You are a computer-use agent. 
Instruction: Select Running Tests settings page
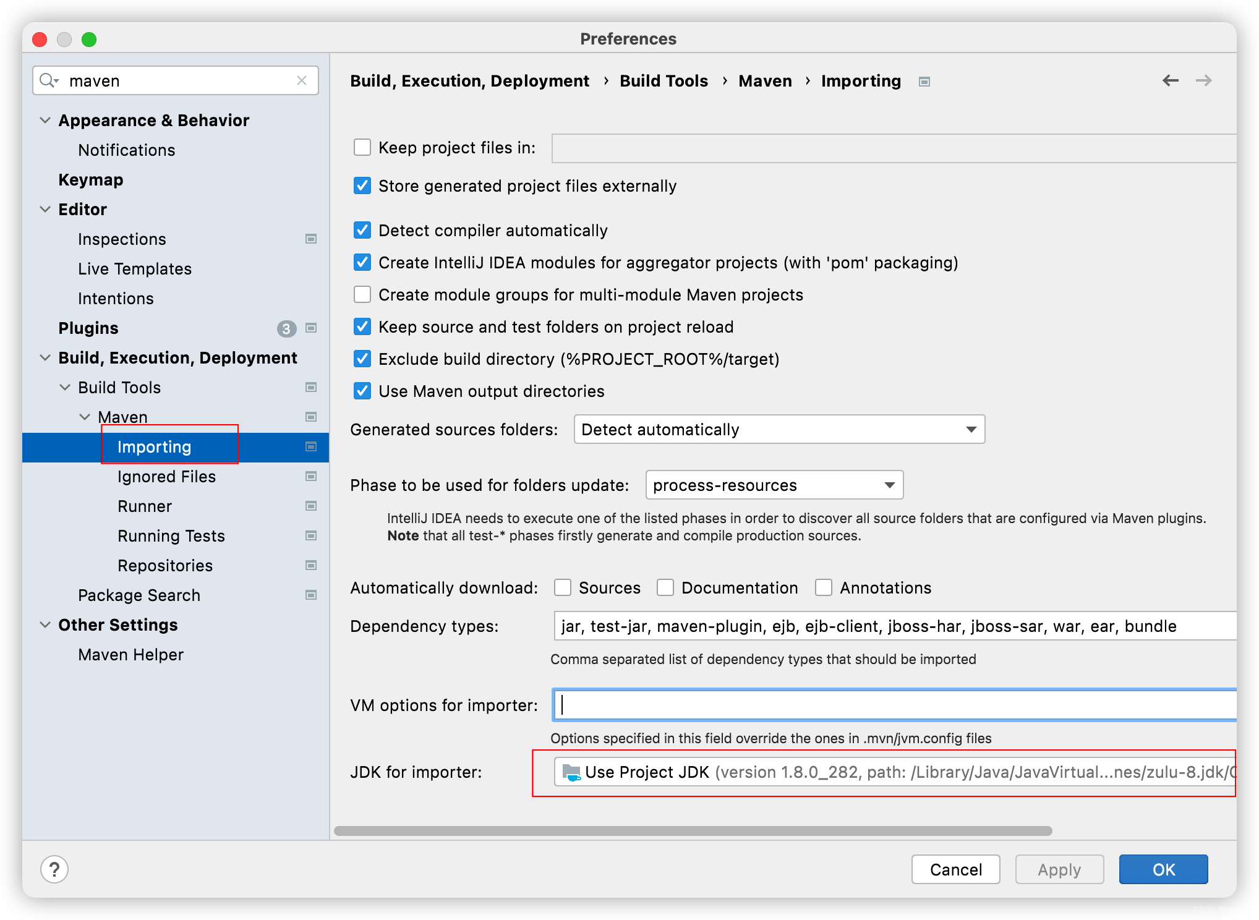click(x=171, y=535)
